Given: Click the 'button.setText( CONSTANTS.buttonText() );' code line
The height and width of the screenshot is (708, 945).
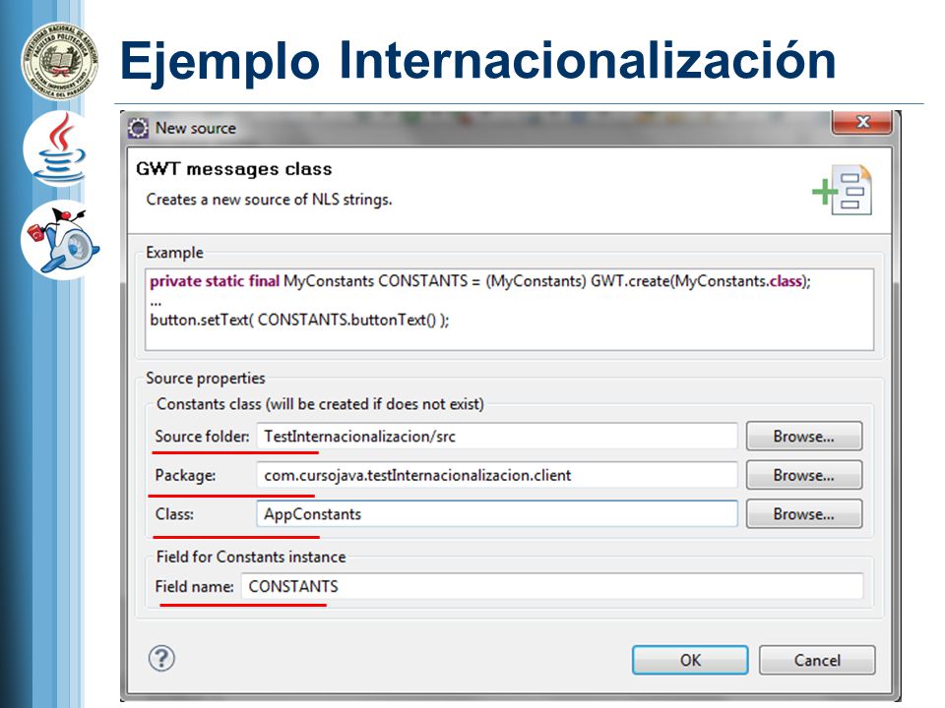Looking at the screenshot, I should click(x=299, y=320).
